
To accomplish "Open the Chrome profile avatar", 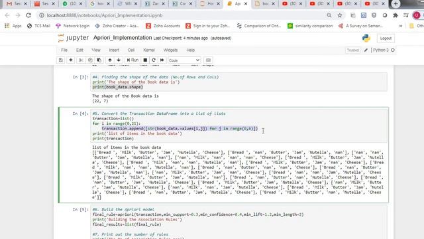I will 417,15.
